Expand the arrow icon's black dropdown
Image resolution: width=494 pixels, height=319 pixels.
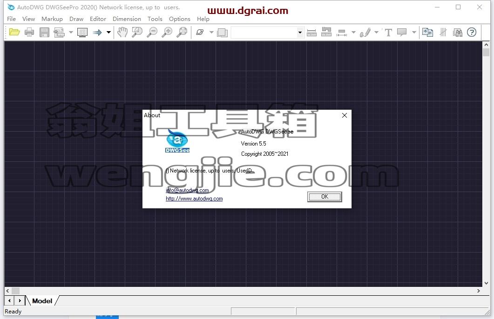point(108,32)
